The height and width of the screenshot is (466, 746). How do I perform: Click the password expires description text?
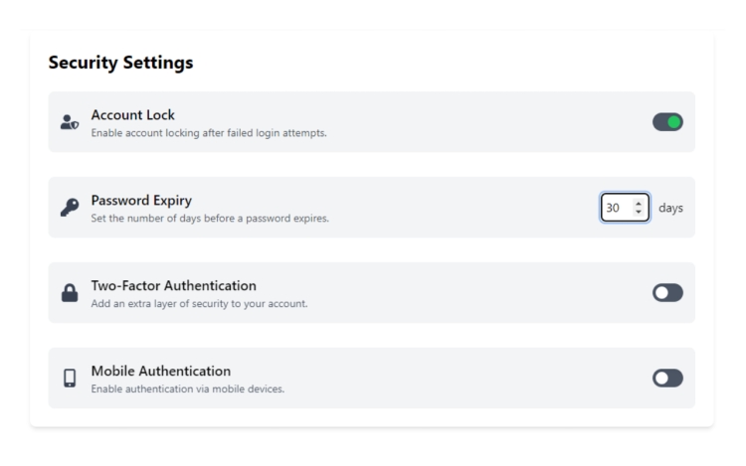[210, 219]
